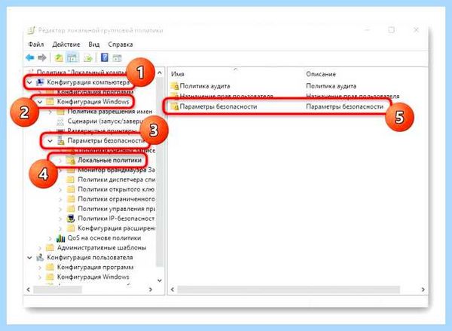Click the Сценарии script icon

click(60, 121)
